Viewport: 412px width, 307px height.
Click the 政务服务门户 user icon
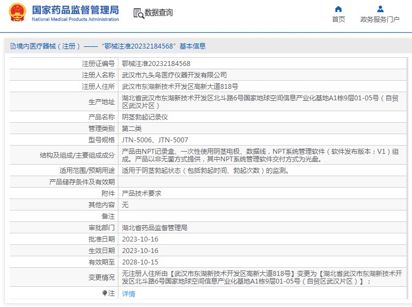380,9
